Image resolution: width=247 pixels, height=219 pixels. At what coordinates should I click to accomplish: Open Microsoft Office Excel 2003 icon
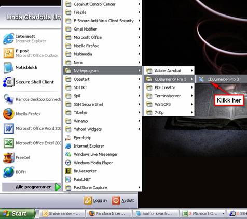click(x=8, y=143)
